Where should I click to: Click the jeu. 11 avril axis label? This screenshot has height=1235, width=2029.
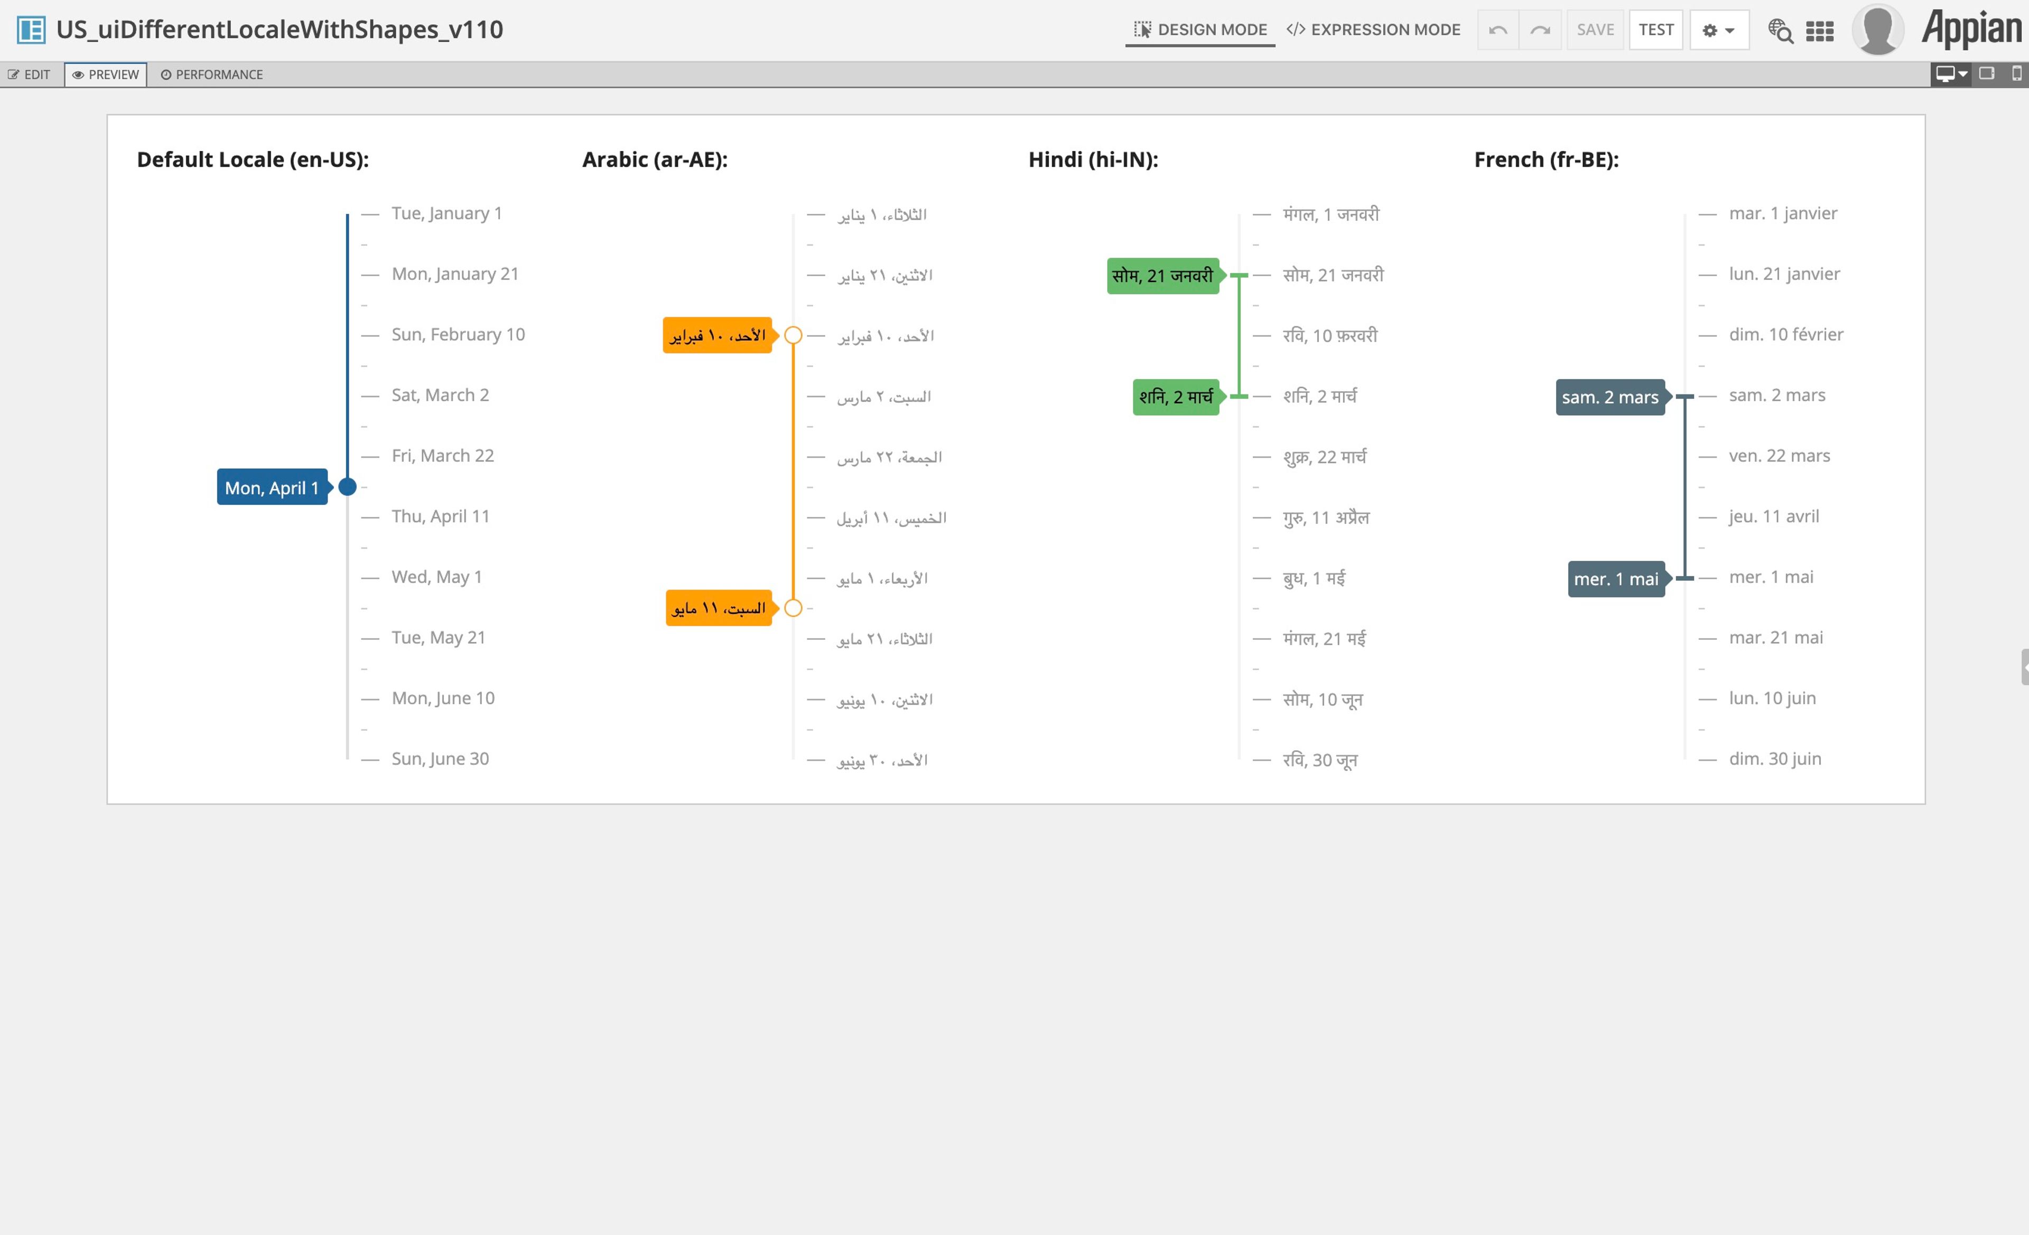[x=1774, y=516]
